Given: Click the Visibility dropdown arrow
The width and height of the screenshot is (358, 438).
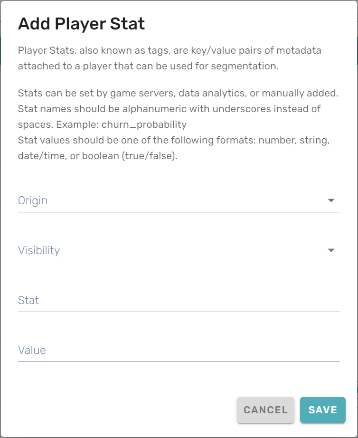Looking at the screenshot, I should [x=331, y=250].
